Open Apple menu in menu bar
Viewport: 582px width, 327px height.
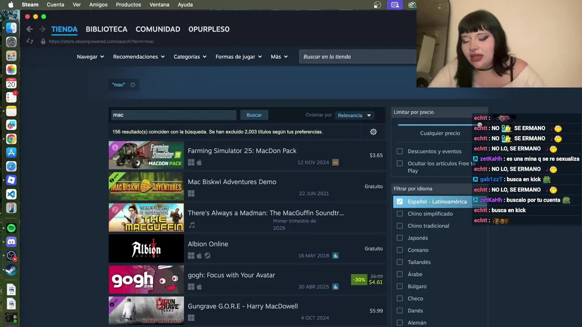pos(11,5)
